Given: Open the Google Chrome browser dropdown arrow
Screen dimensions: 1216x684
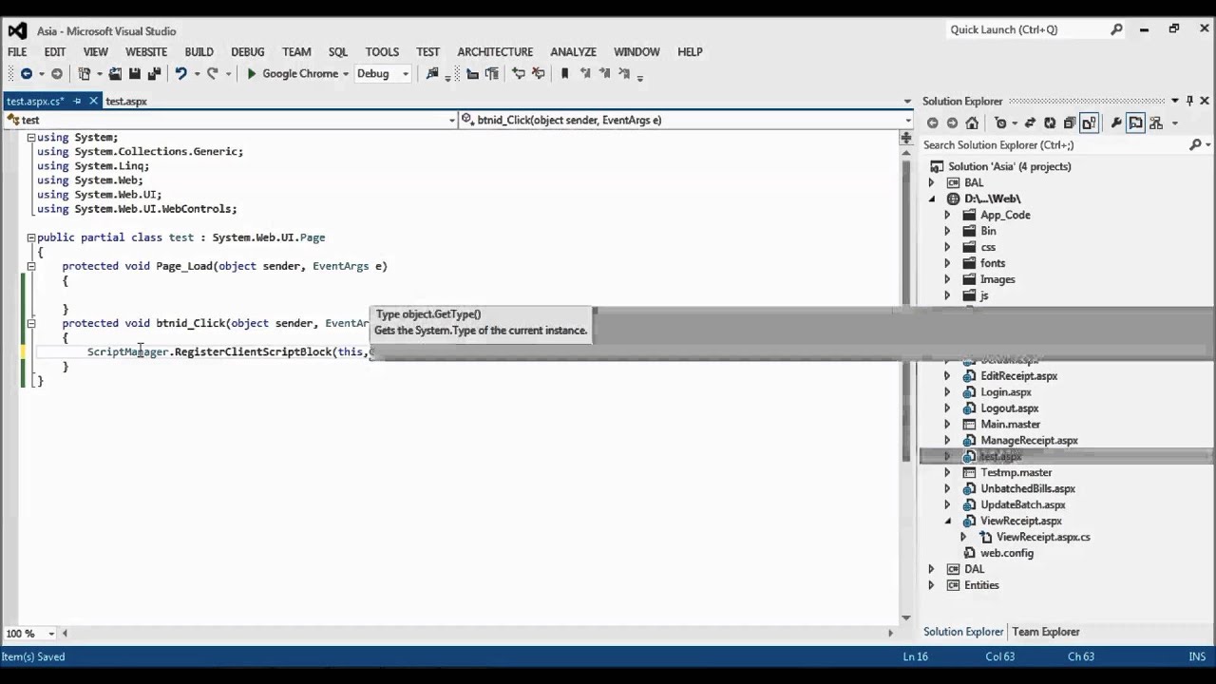Looking at the screenshot, I should [x=346, y=74].
